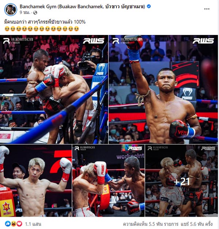Click the 9 ชม. post timestamp
This screenshot has width=219, height=229.
[x=25, y=13]
